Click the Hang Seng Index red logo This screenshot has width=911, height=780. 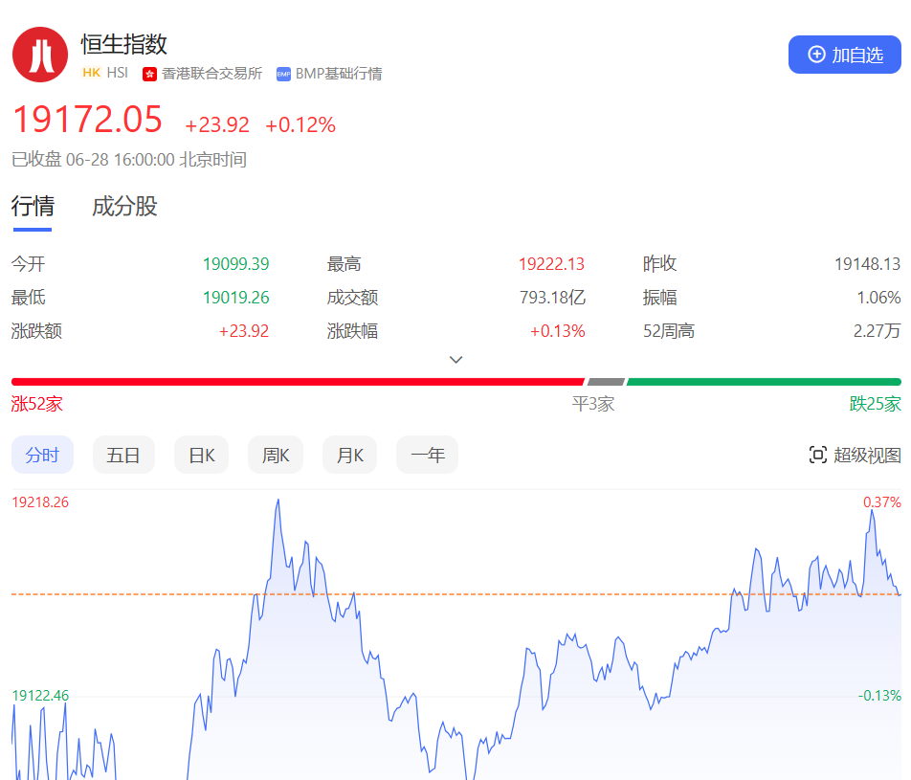click(x=40, y=55)
